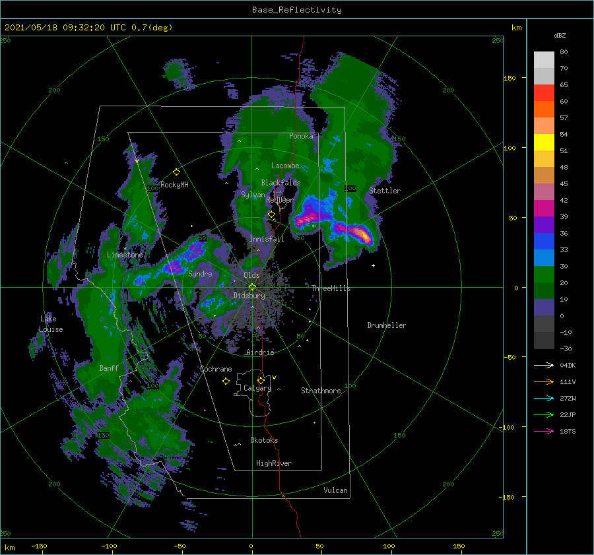594x555 pixels.
Task: Click the yellow diamond marker beside RockyMH
Action: tap(176, 172)
